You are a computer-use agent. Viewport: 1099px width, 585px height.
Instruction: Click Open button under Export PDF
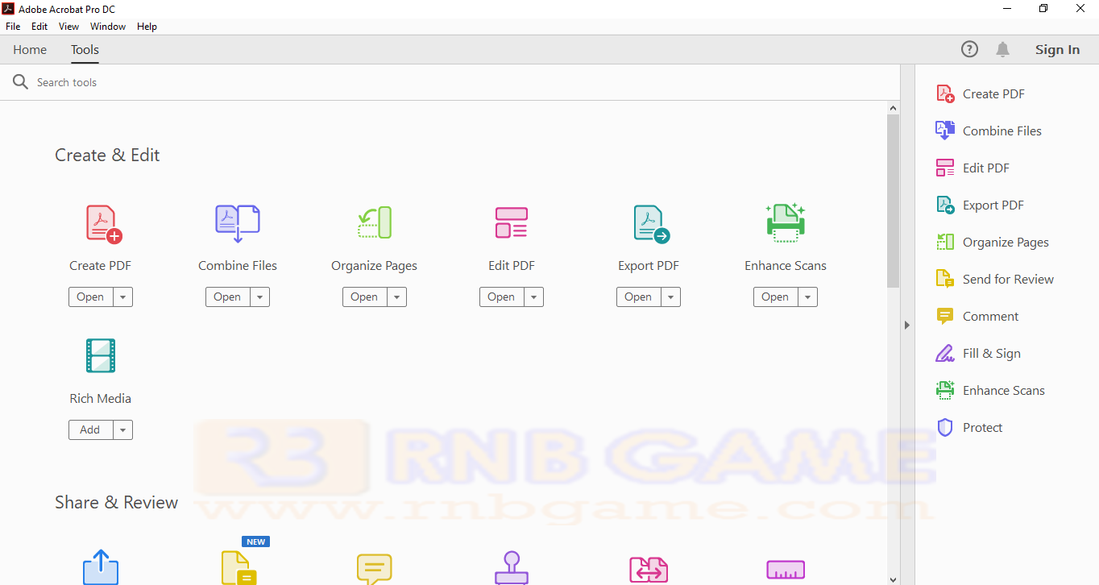pyautogui.click(x=638, y=297)
